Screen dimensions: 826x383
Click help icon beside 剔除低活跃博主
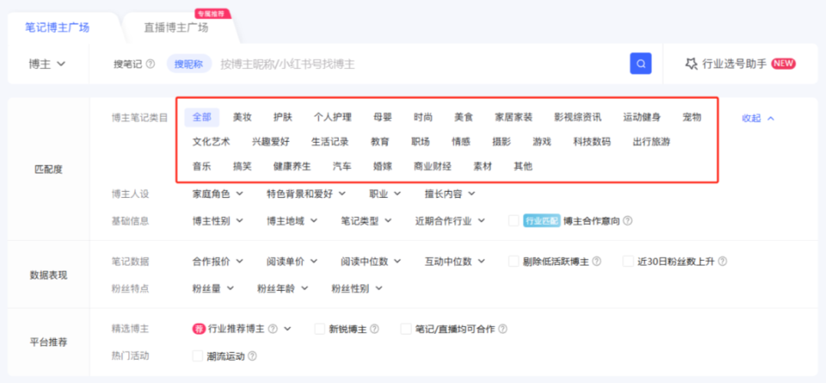click(x=596, y=262)
